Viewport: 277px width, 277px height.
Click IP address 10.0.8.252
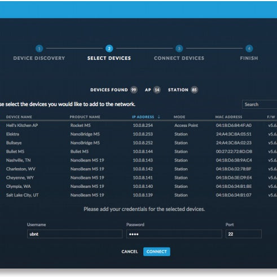pos(143,143)
